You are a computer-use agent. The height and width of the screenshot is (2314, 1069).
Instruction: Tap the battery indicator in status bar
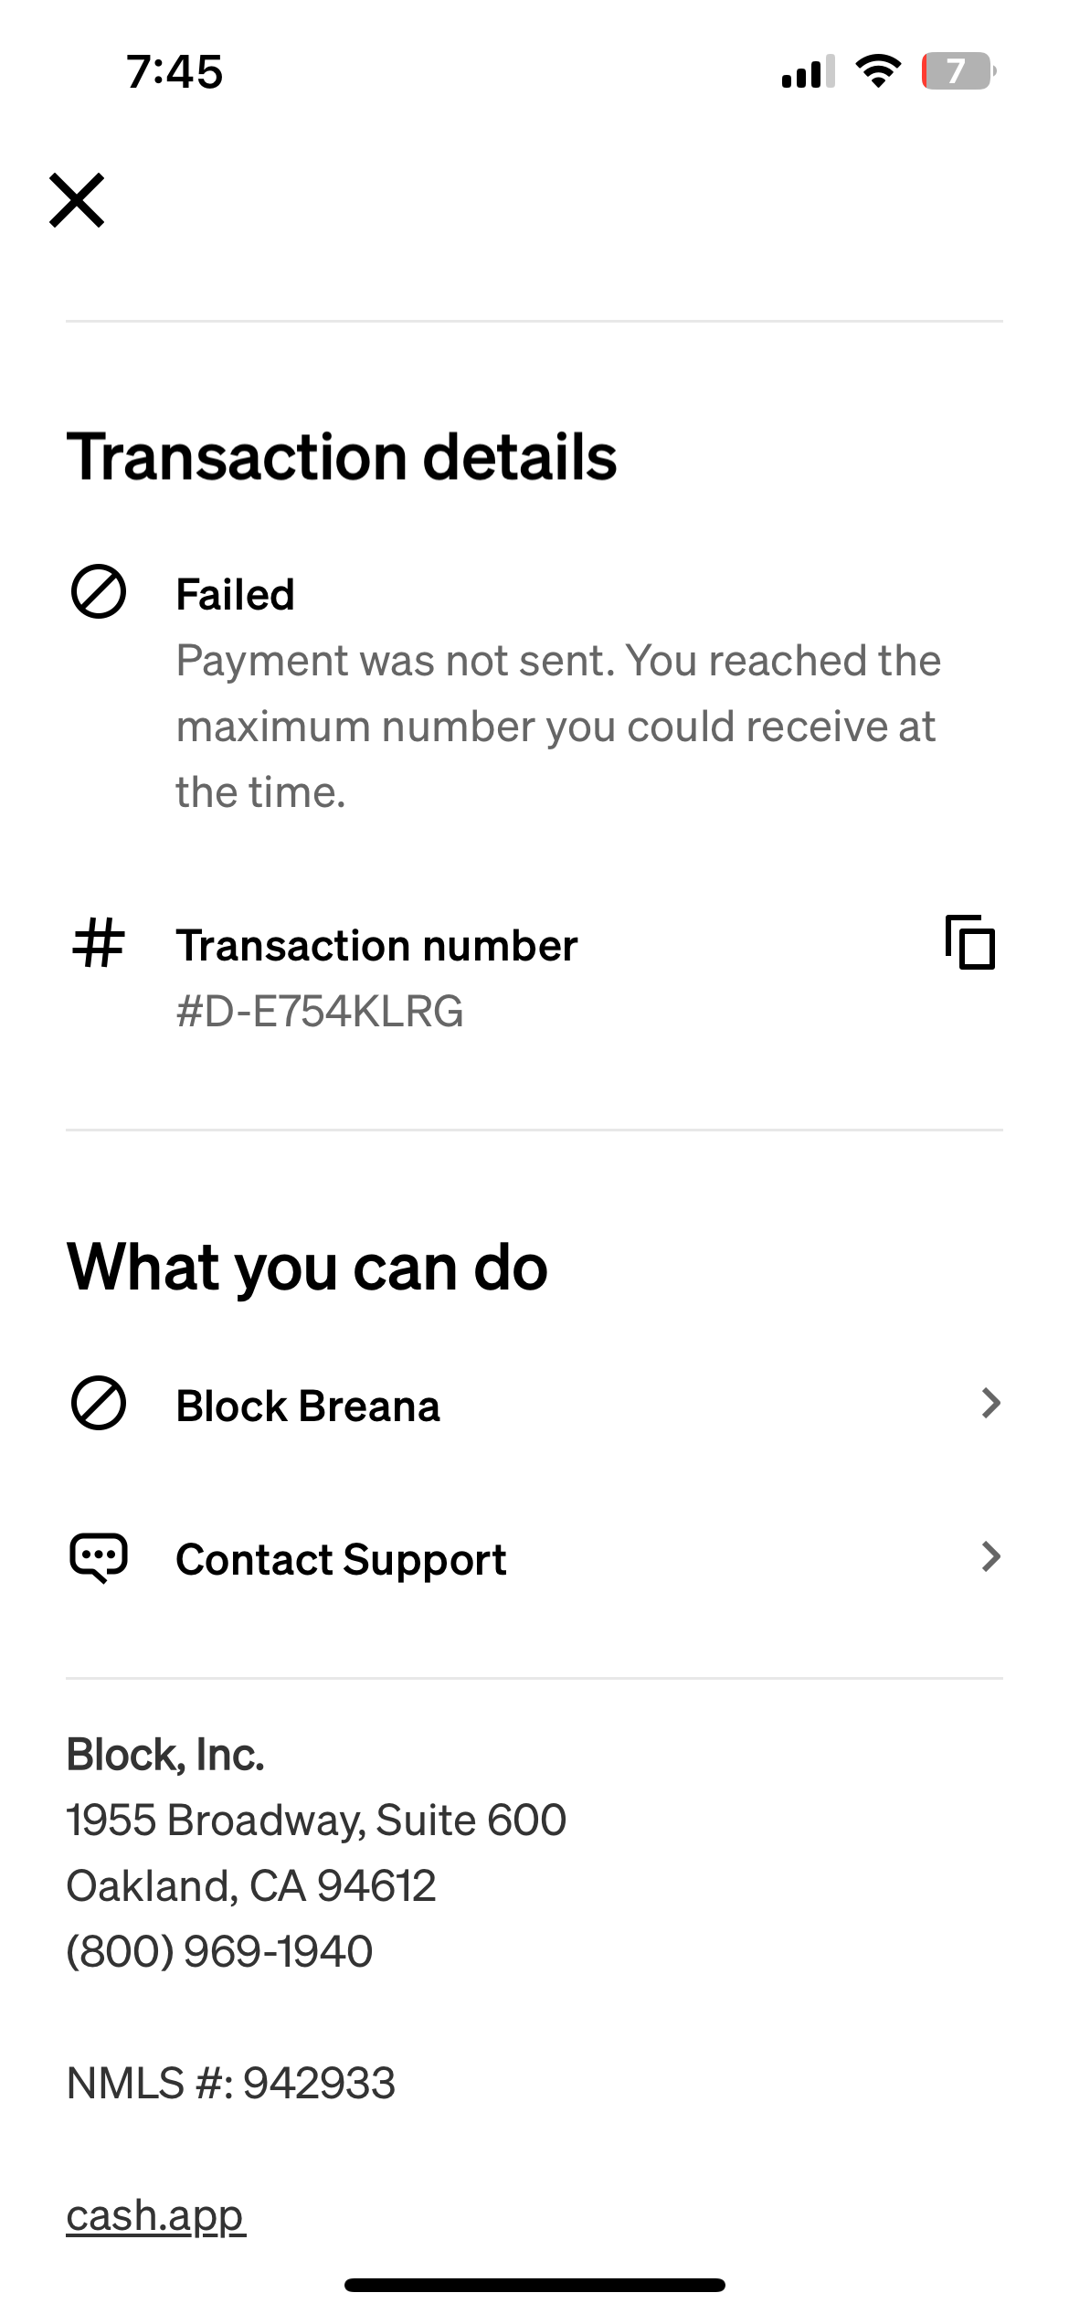(x=958, y=71)
